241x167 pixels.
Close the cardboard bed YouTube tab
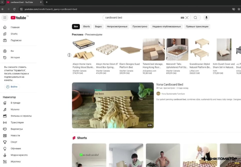(x=41, y=2)
